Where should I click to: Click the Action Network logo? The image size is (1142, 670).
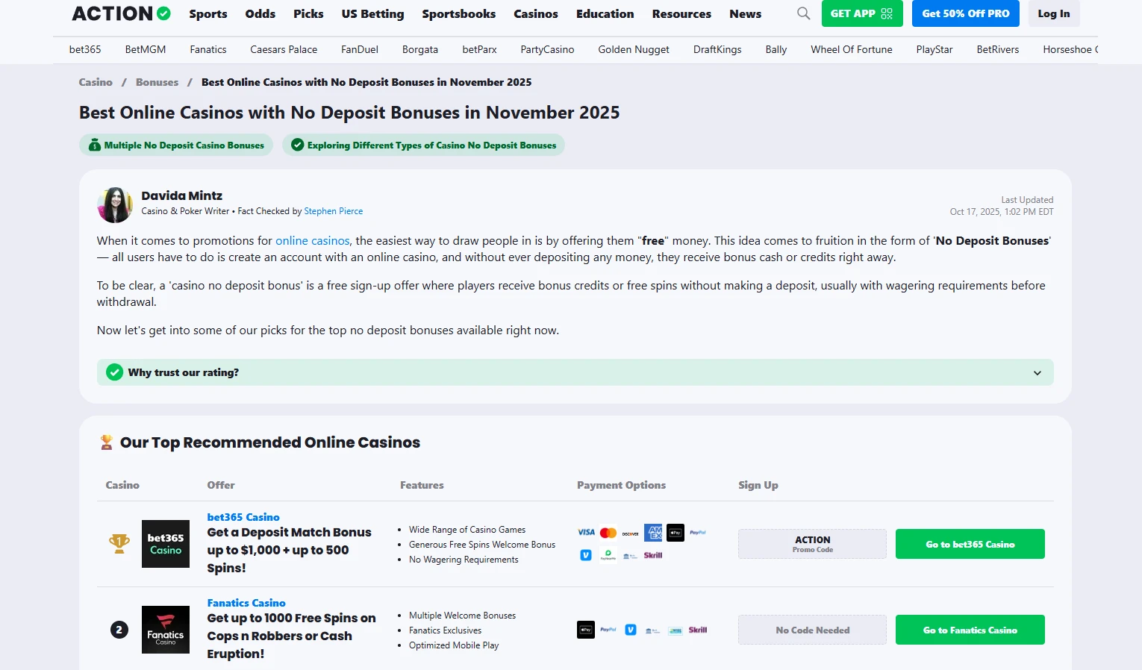(x=121, y=13)
